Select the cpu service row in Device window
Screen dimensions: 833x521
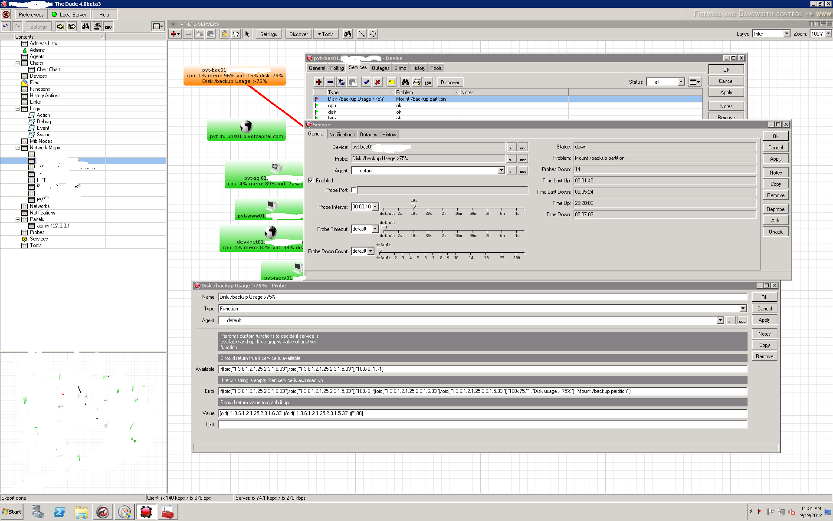[508, 106]
